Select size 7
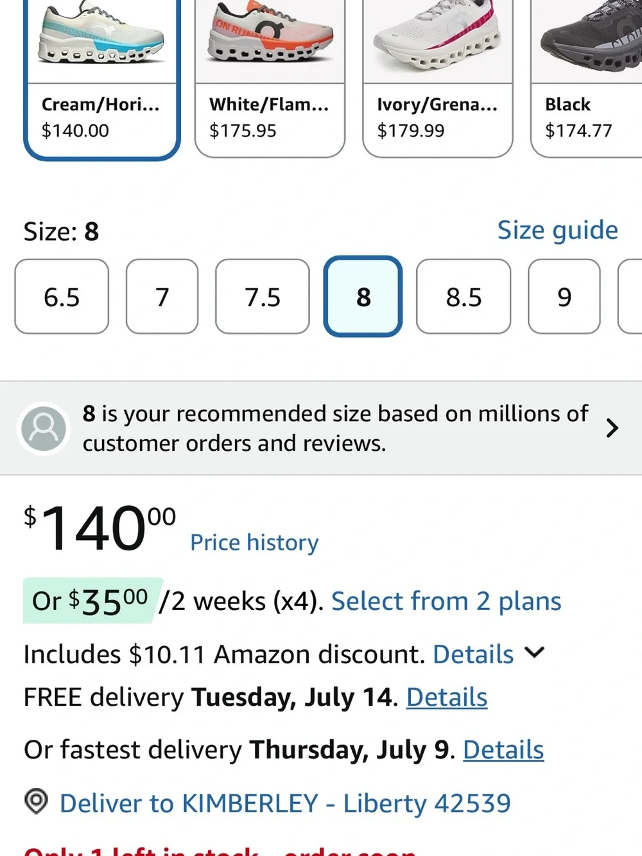 162,297
